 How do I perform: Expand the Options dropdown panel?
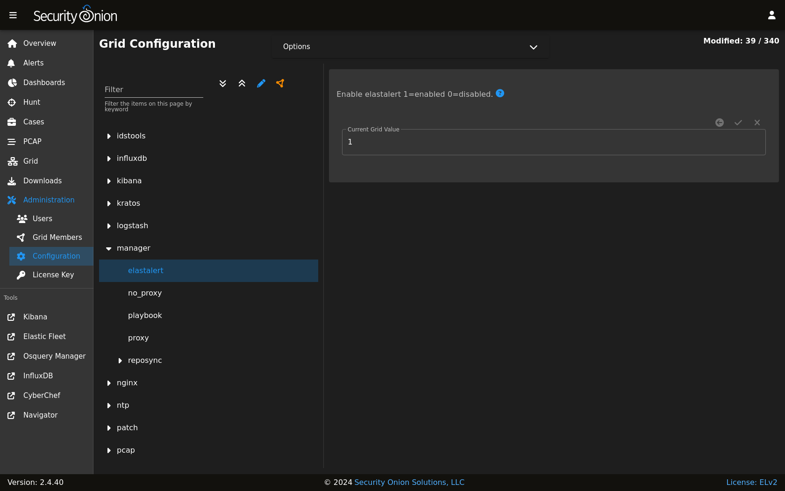(533, 47)
